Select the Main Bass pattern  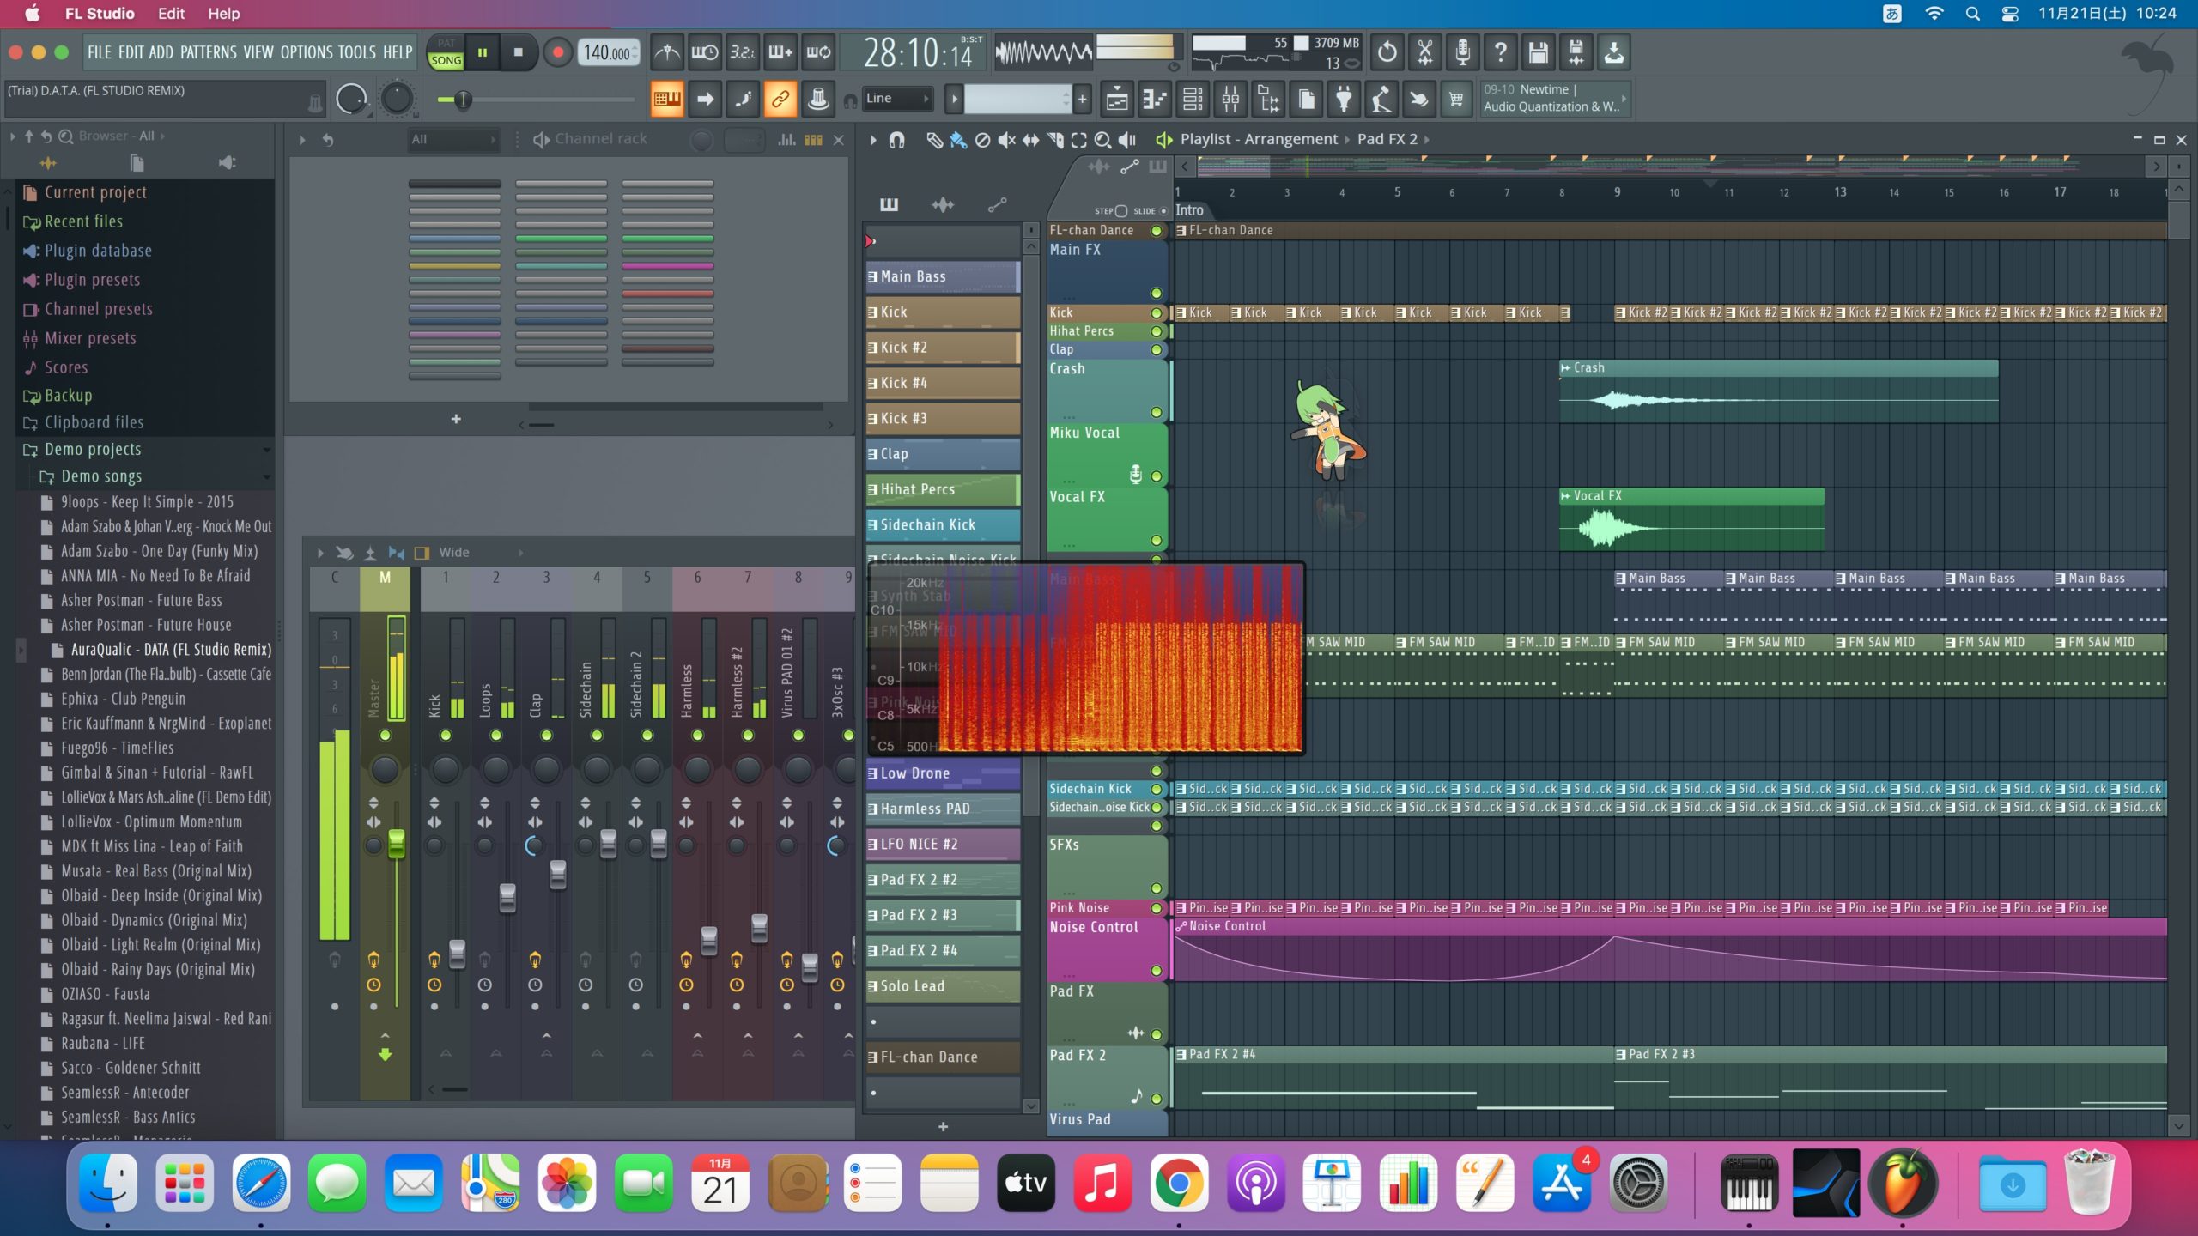(x=943, y=276)
